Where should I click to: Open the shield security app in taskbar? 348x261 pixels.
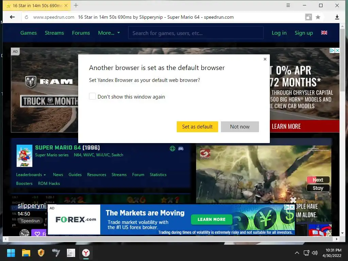41,253
